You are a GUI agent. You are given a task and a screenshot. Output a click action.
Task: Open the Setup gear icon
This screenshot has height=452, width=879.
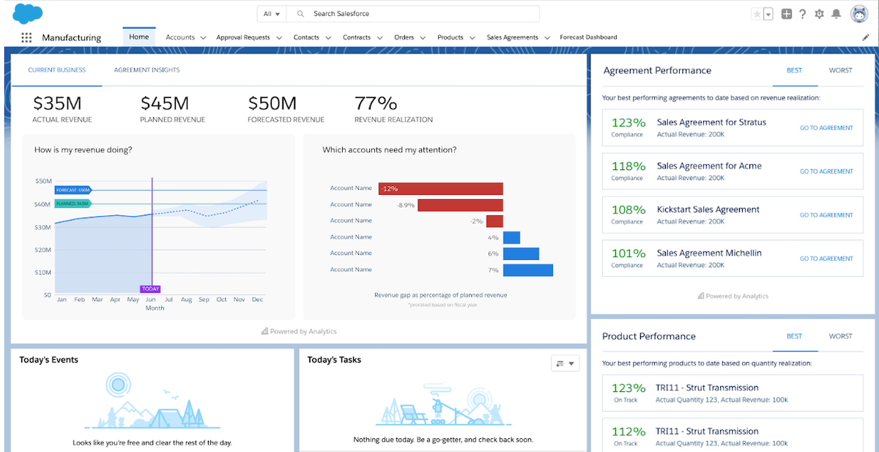click(x=819, y=14)
